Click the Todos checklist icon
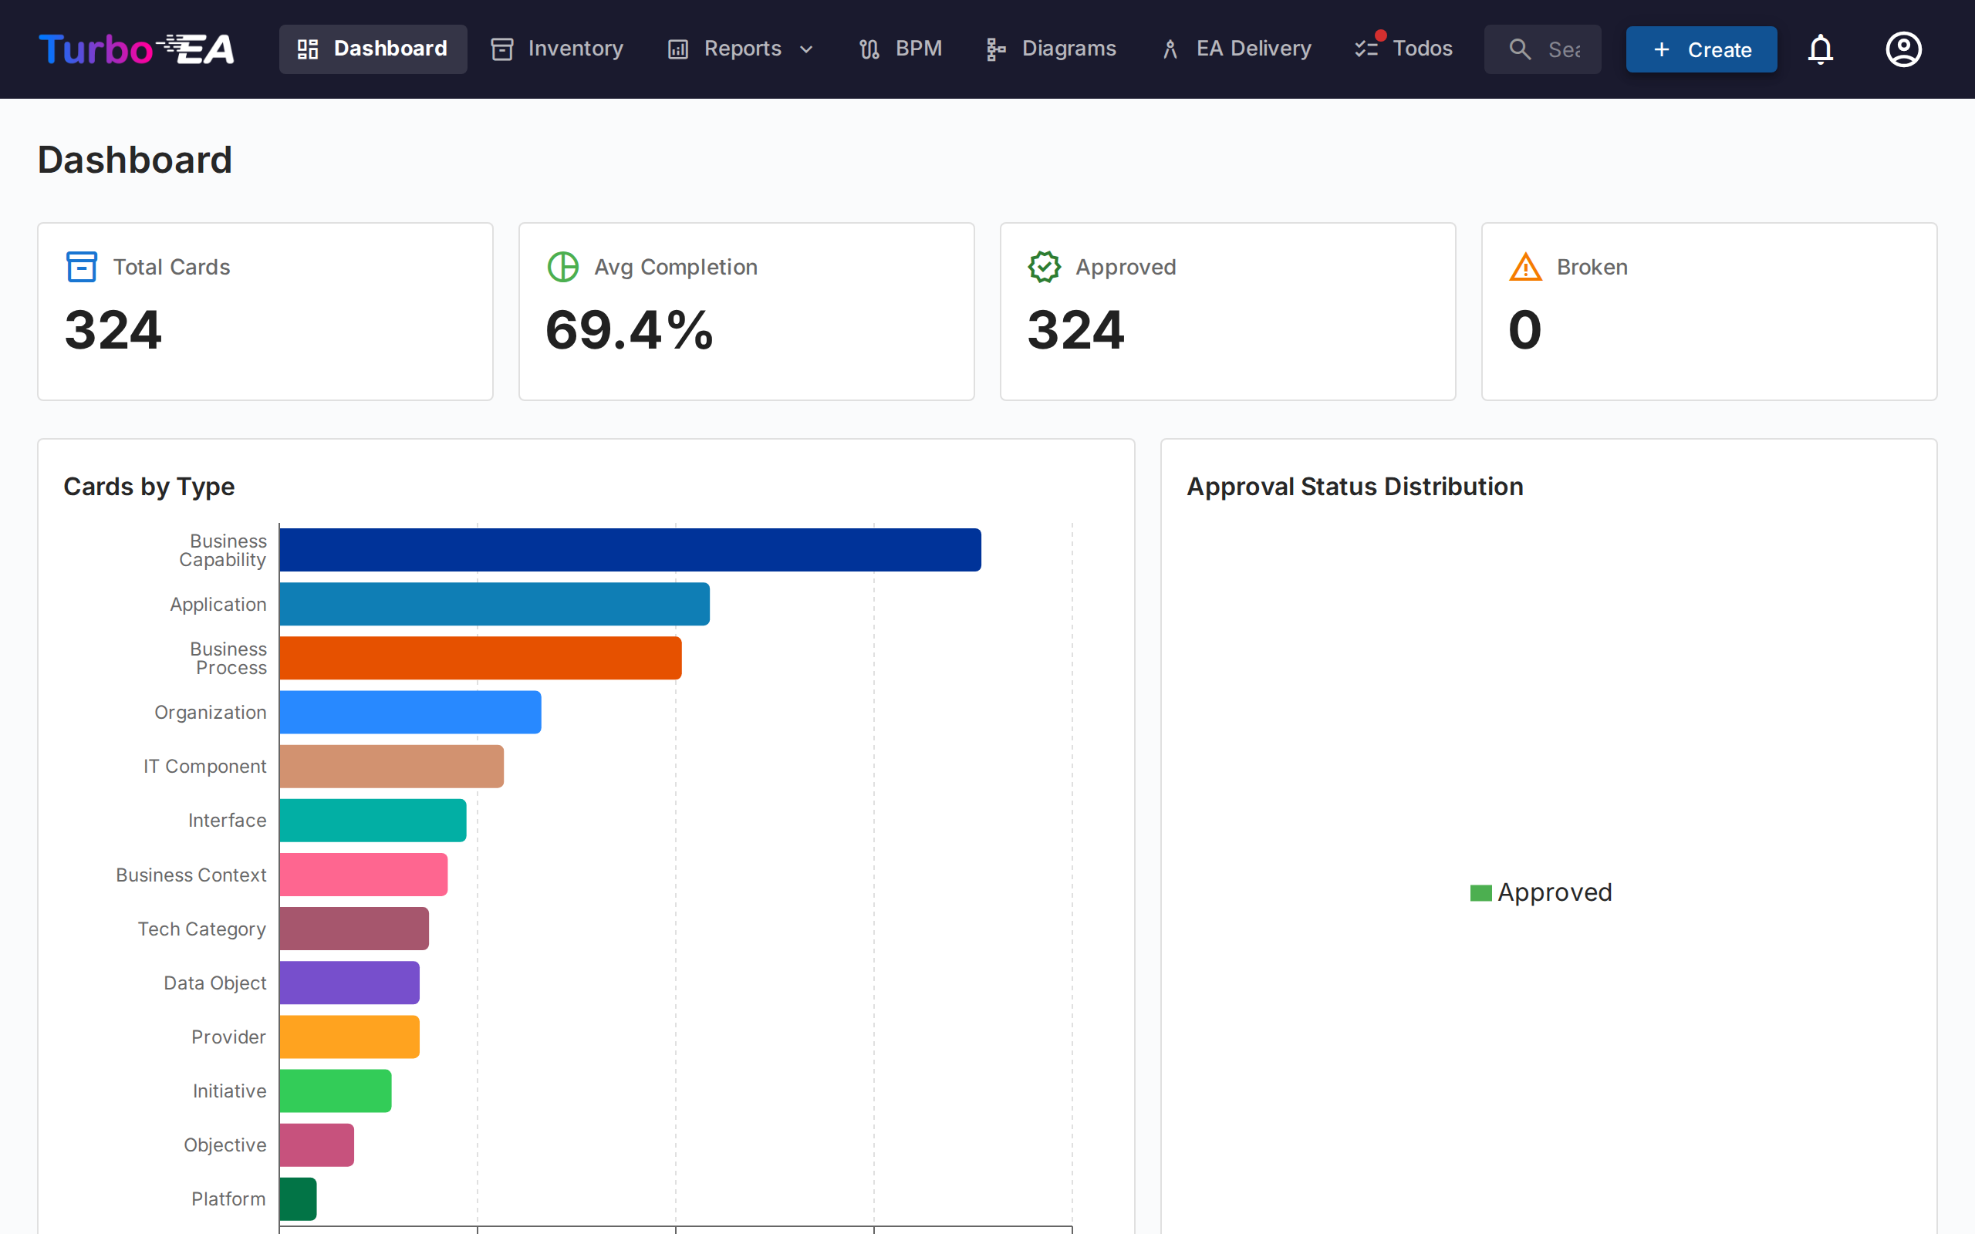The image size is (1975, 1234). pyautogui.click(x=1366, y=49)
